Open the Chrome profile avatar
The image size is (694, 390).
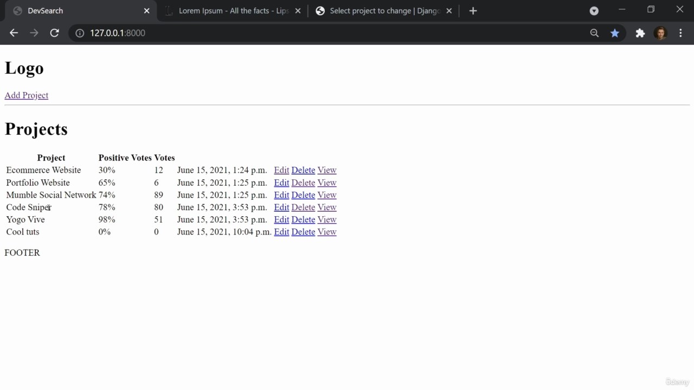[x=660, y=33]
